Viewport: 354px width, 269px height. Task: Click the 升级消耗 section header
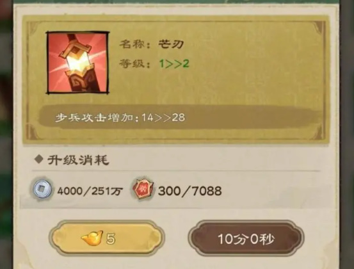(x=78, y=160)
